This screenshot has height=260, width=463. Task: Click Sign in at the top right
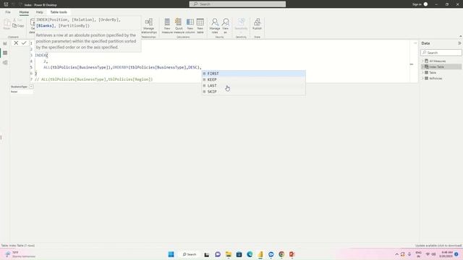pyautogui.click(x=417, y=4)
